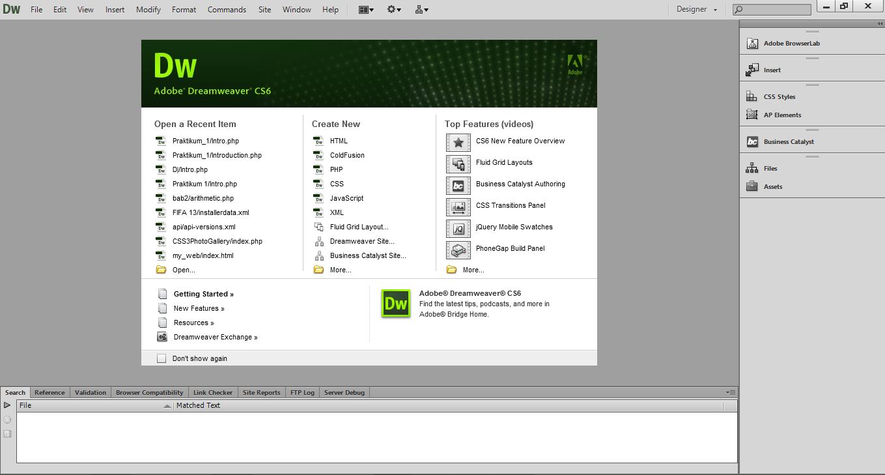Screen dimensions: 885x475
Task: Open the layout view dropdown in the toolbar
Action: tap(366, 9)
